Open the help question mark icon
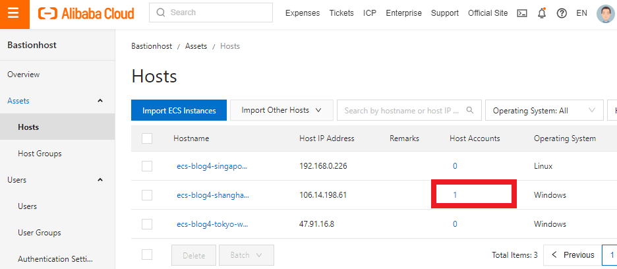 click(x=562, y=13)
